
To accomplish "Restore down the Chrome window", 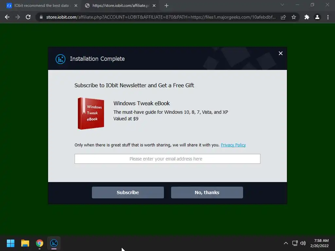I will click(x=312, y=5).
